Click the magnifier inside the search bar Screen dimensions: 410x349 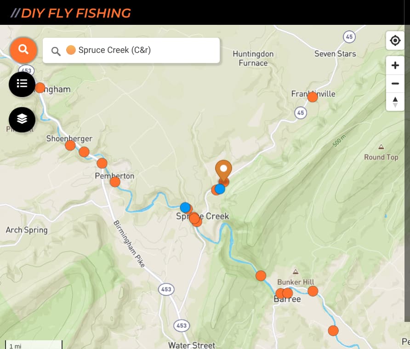coord(56,51)
